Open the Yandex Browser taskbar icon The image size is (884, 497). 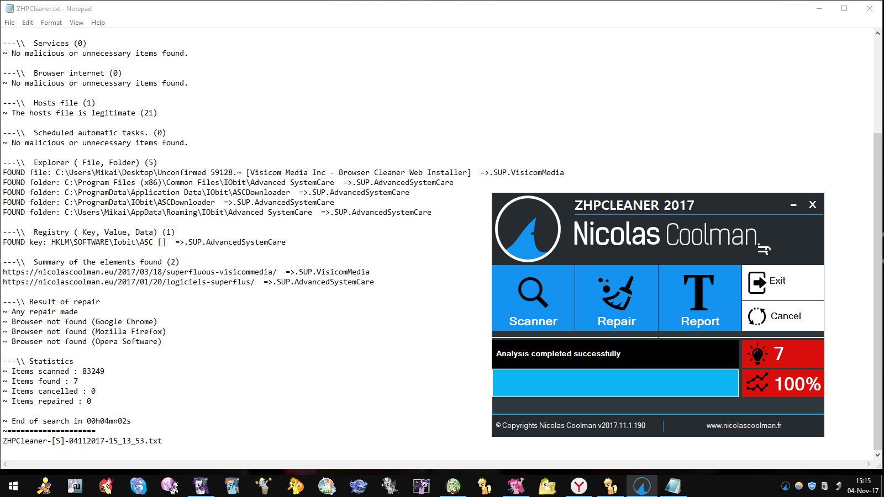(579, 486)
